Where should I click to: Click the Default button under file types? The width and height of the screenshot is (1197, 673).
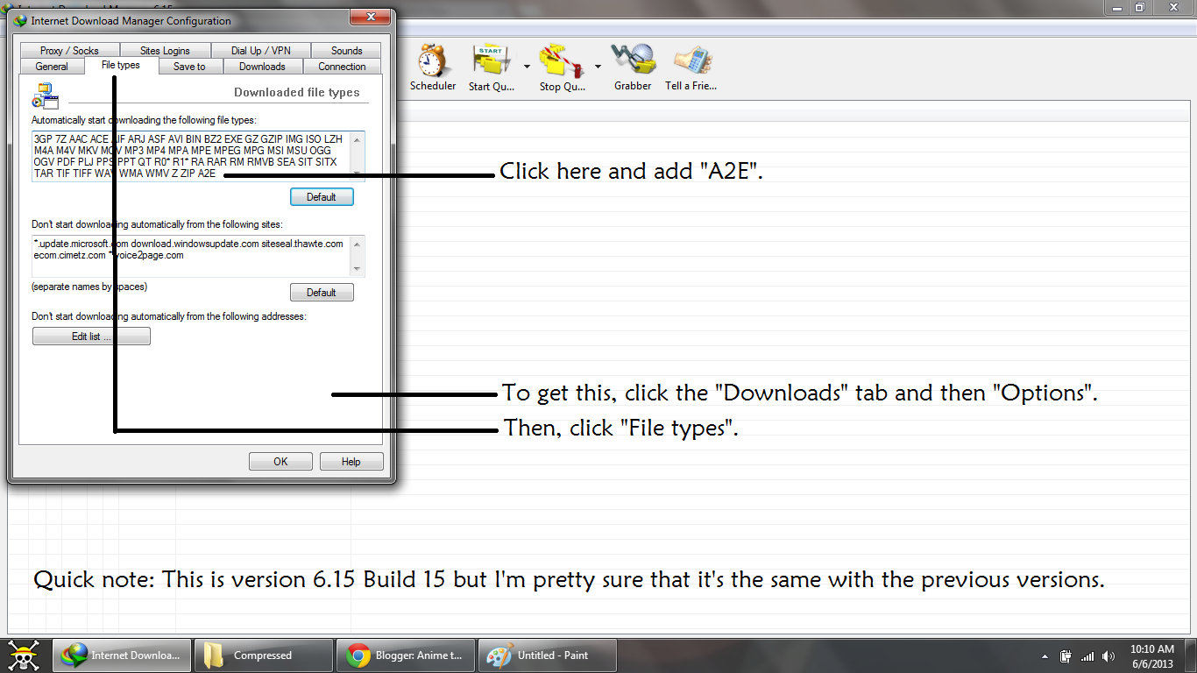pyautogui.click(x=322, y=197)
